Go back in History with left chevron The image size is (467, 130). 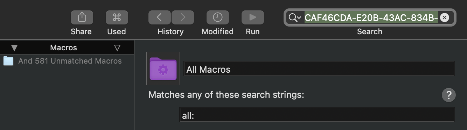pyautogui.click(x=159, y=17)
